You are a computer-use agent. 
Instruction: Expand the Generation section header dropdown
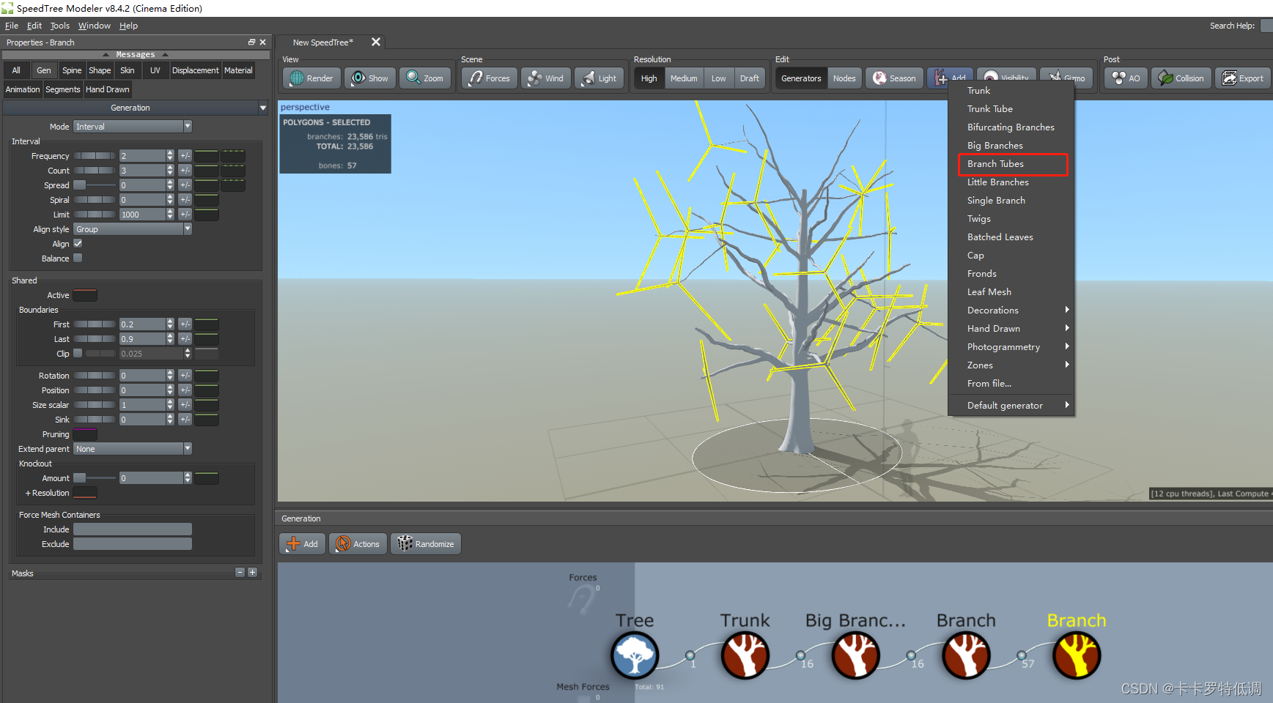(263, 108)
